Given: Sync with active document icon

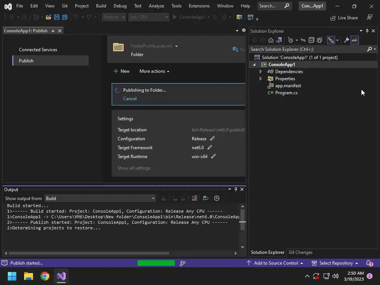Looking at the screenshot, I should (303, 40).
